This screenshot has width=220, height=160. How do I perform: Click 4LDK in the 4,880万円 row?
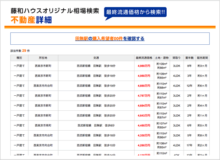point(176,86)
